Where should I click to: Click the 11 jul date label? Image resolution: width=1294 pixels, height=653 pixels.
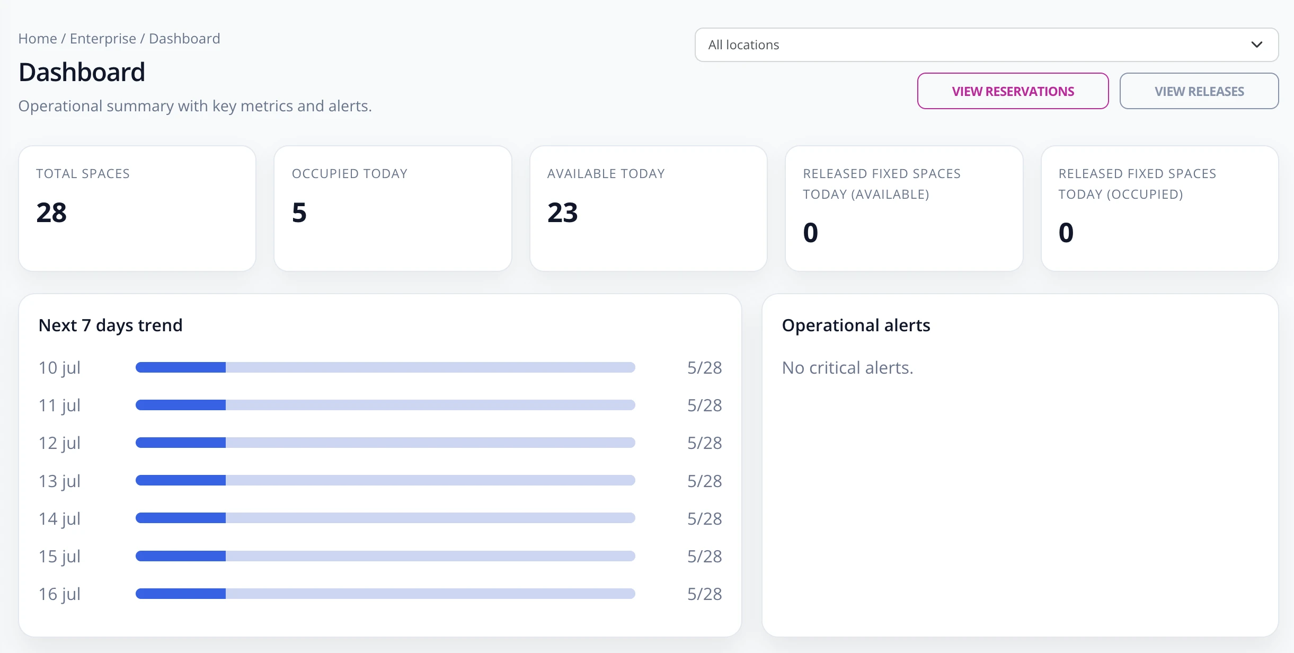pos(59,405)
